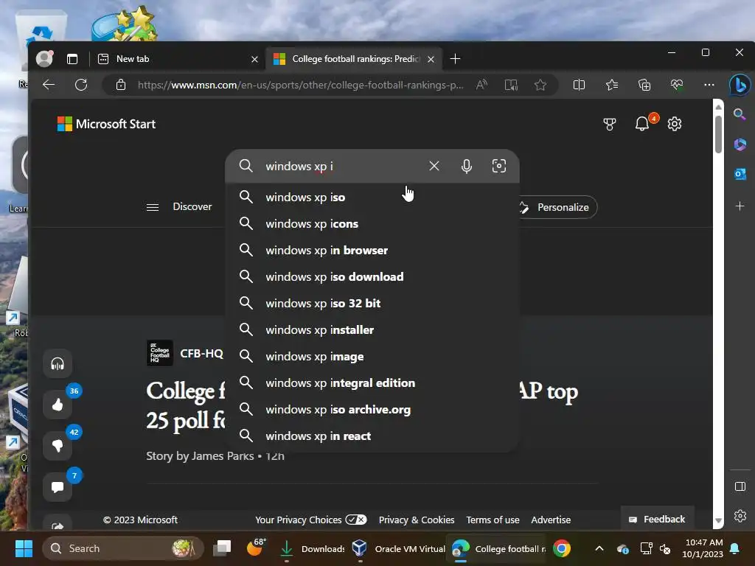Open Immersive Reader icon
This screenshot has width=755, height=566.
[x=511, y=85]
